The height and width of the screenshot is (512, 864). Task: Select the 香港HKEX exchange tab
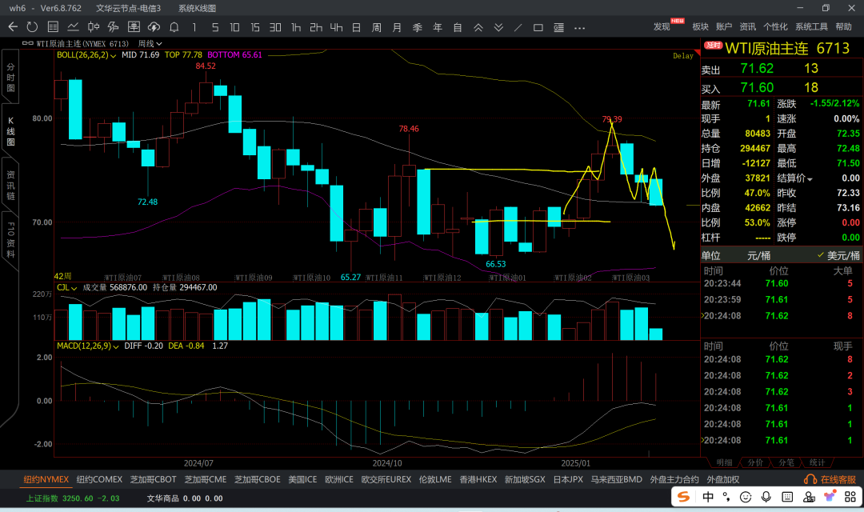pos(478,479)
